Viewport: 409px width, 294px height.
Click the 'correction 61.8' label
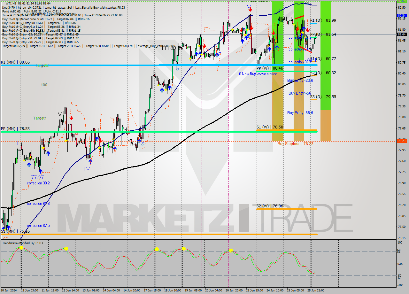[x=38, y=204]
